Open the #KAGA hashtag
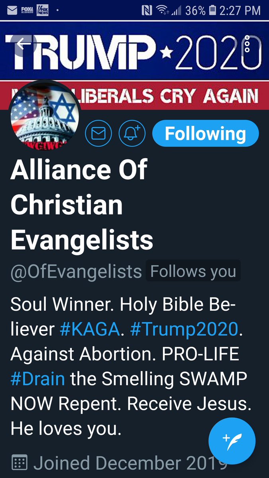 [89, 330]
